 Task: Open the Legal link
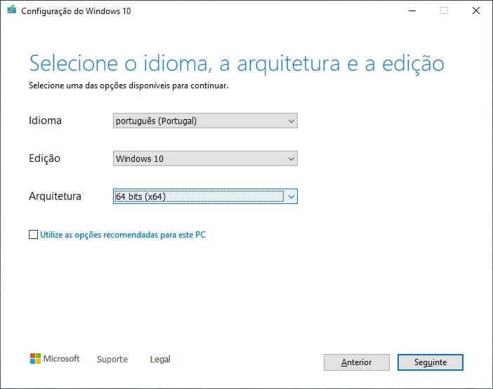pyautogui.click(x=160, y=359)
